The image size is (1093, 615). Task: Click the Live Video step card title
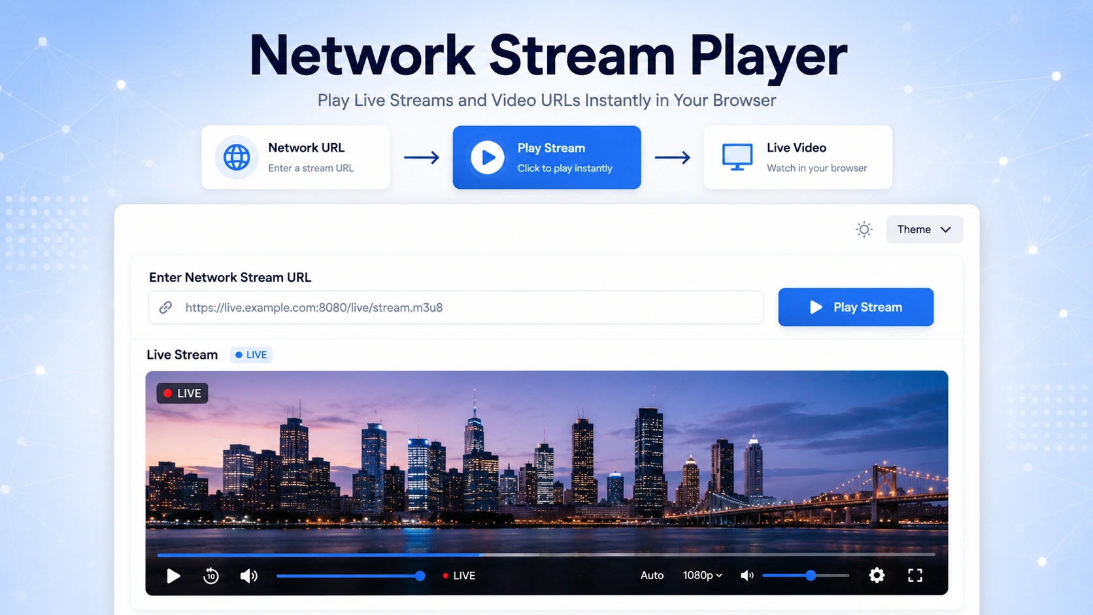(x=796, y=148)
